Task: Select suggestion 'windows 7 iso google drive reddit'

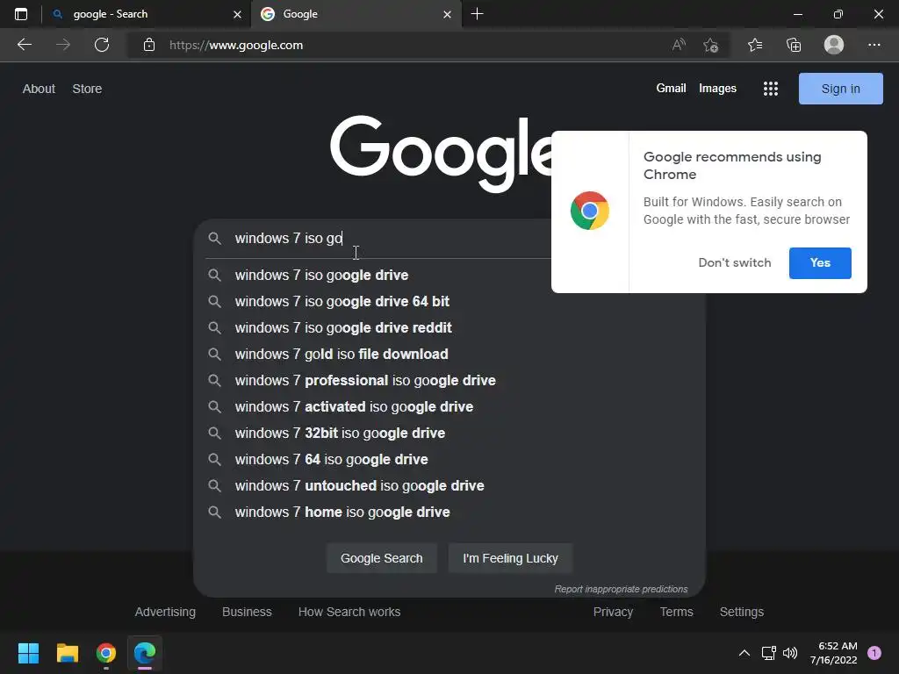Action: point(449,328)
